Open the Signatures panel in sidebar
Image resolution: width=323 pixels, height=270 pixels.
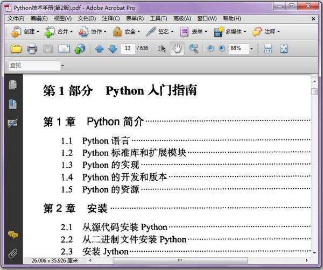pyautogui.click(x=13, y=123)
